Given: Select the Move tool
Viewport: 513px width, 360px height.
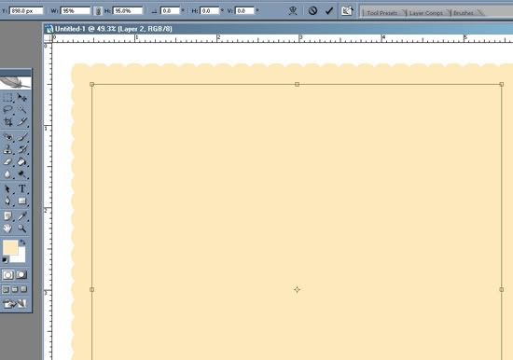Looking at the screenshot, I should click(22, 98).
